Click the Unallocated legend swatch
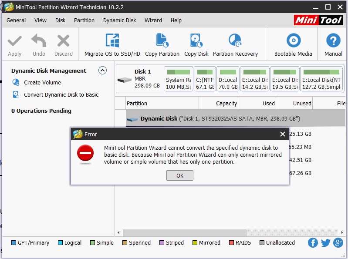Screen dimensions: 348x259 point(262,243)
